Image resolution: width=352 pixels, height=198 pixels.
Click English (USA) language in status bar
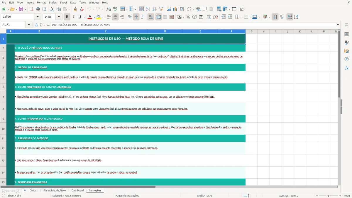pyautogui.click(x=204, y=196)
